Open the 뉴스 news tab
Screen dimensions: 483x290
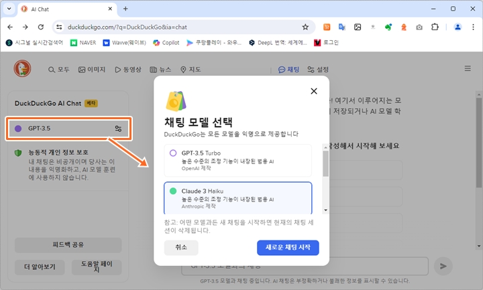coord(160,70)
